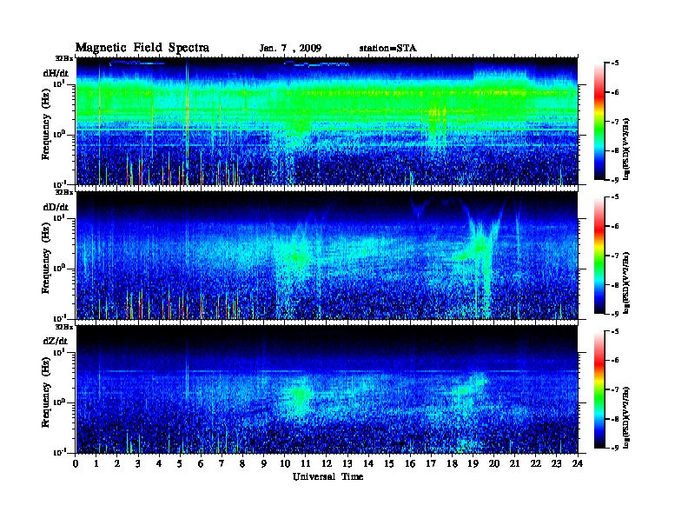Click hour 15 on the Universal Time axis
The height and width of the screenshot is (532, 688).
pyautogui.click(x=389, y=463)
